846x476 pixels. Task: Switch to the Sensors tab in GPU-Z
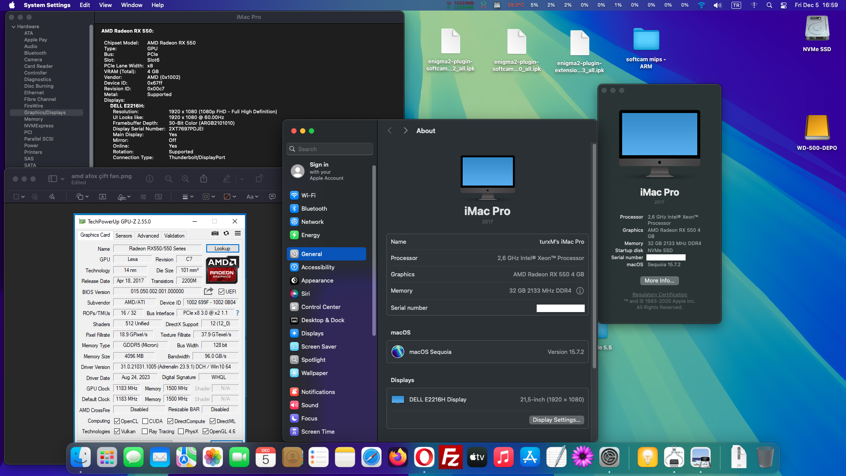point(123,235)
